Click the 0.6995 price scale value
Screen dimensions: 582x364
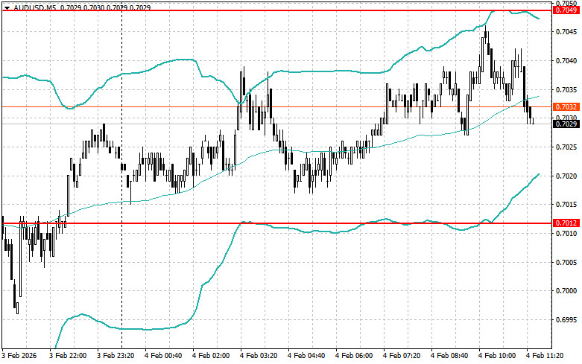click(x=566, y=320)
